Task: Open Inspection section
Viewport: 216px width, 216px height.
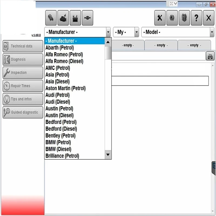Action: [x=23, y=73]
